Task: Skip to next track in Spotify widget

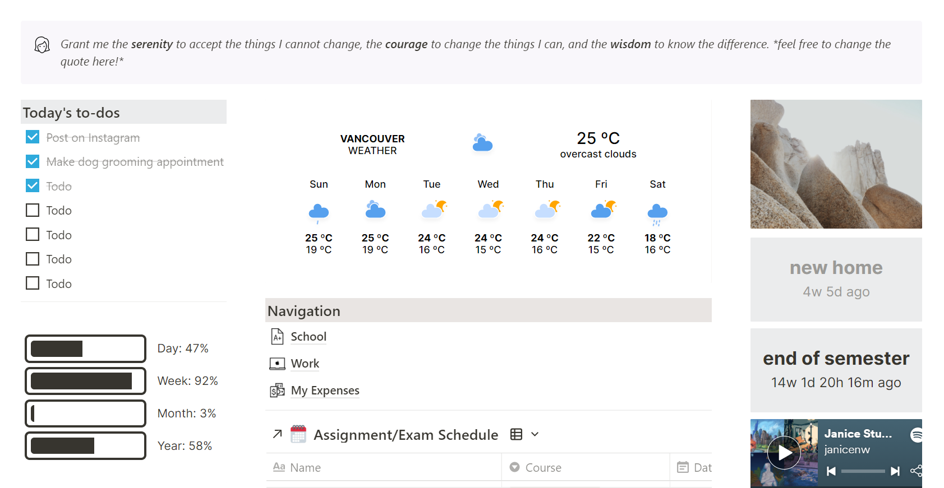Action: pyautogui.click(x=895, y=471)
